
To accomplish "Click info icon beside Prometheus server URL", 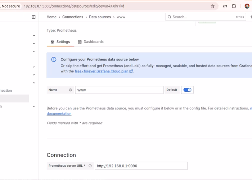I will [90, 166].
